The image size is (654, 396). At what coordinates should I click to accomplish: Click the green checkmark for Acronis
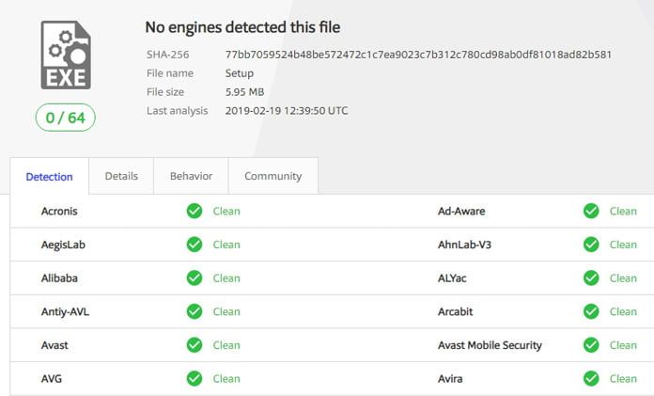coord(195,211)
